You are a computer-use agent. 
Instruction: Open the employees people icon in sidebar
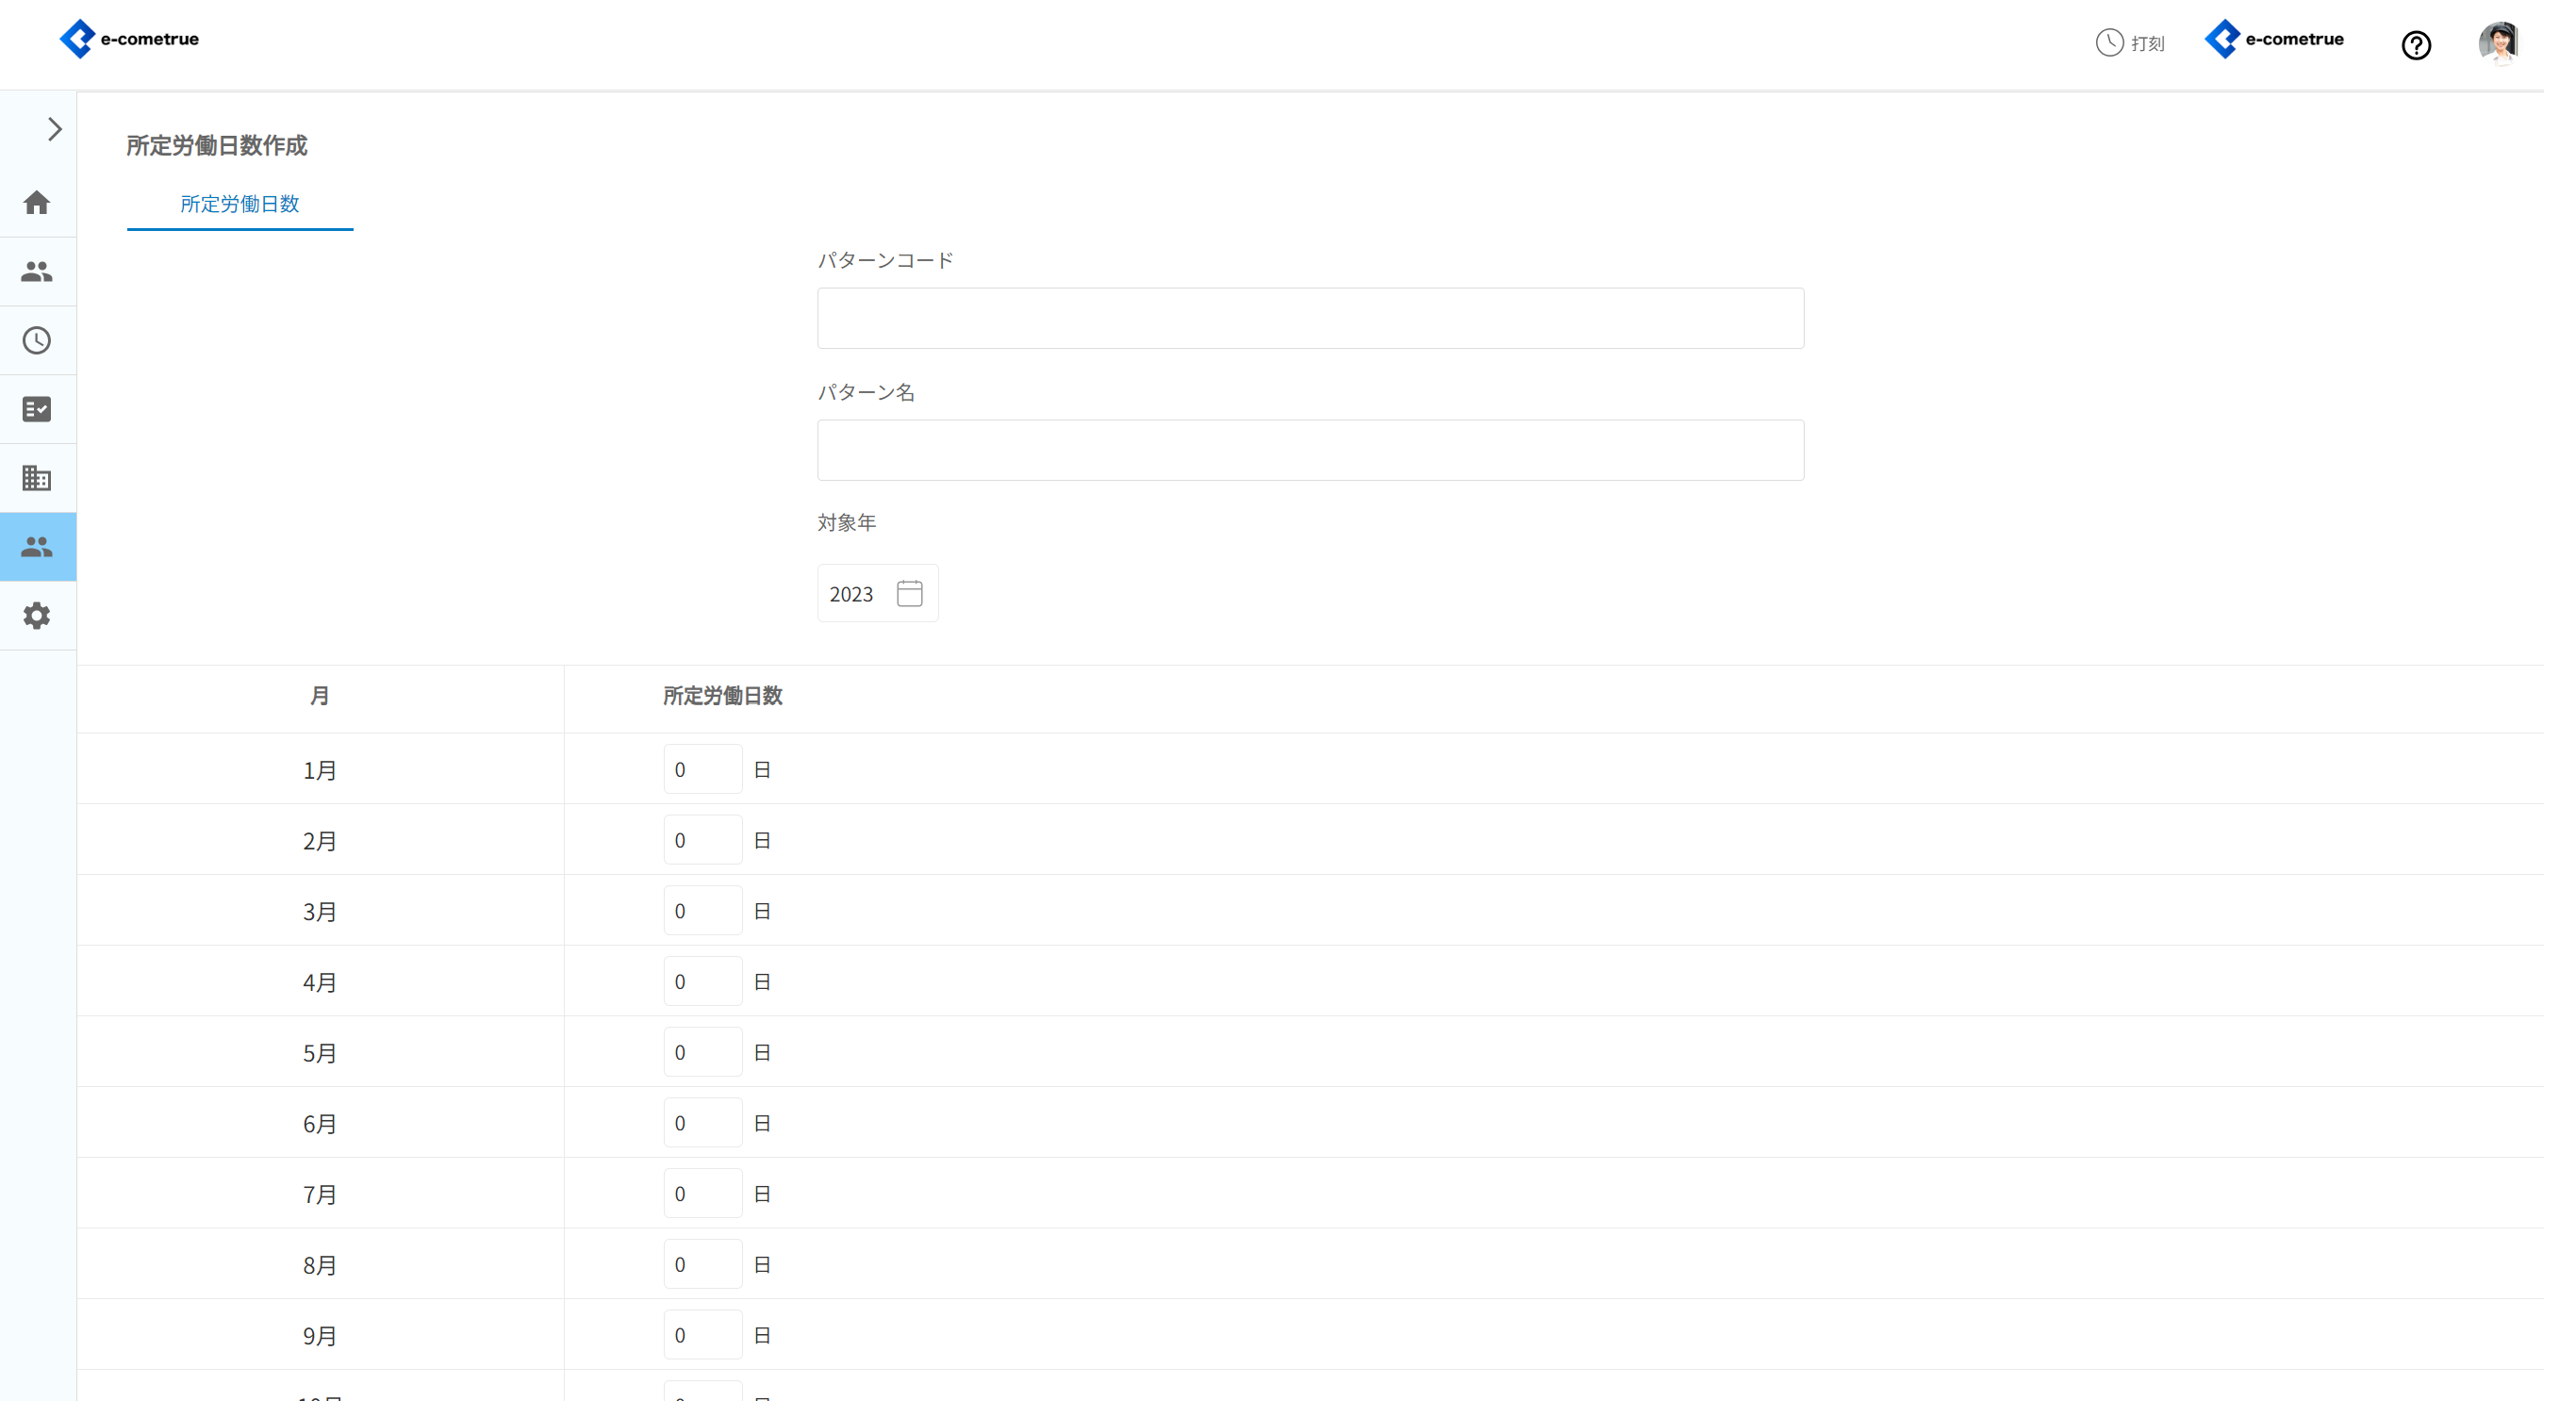tap(37, 271)
